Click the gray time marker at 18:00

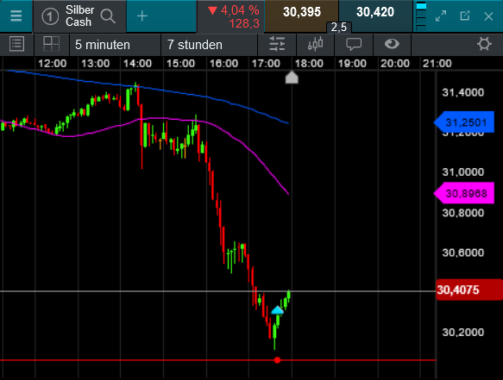[x=292, y=78]
